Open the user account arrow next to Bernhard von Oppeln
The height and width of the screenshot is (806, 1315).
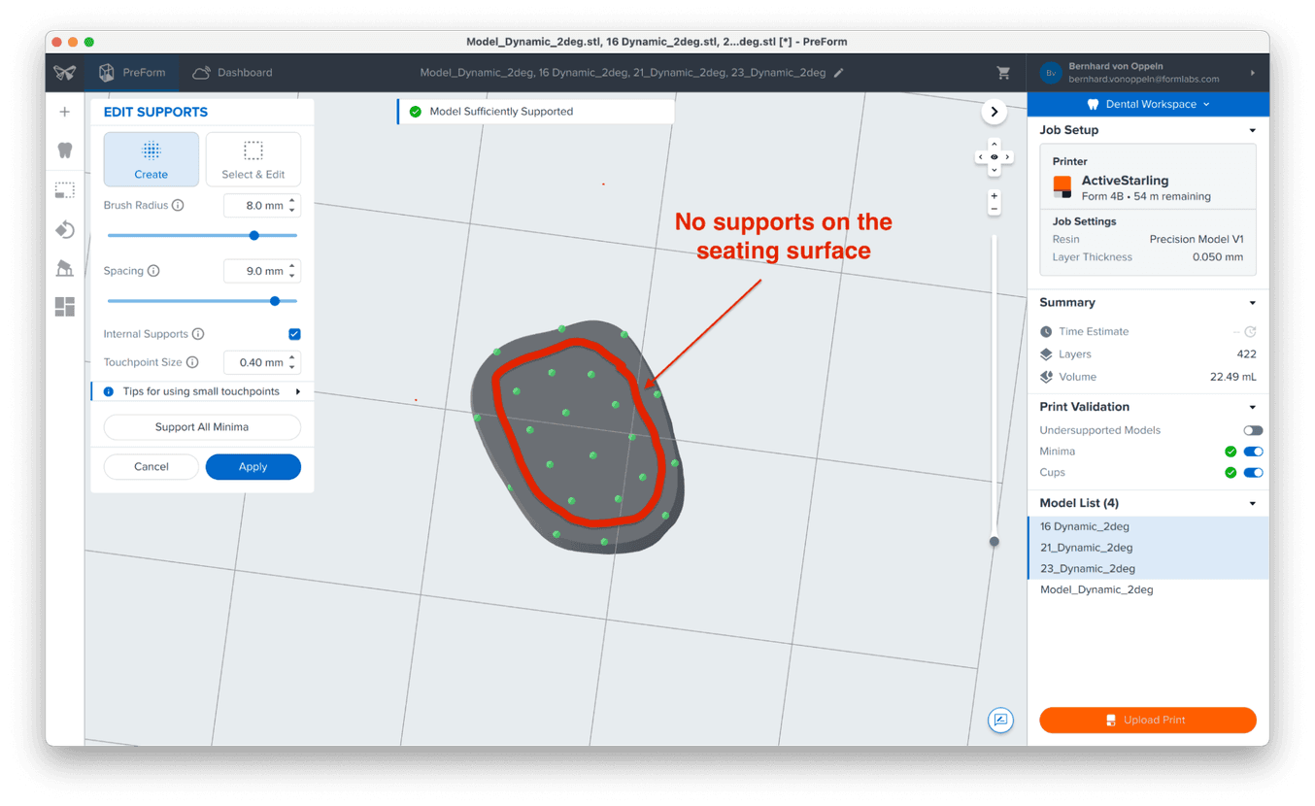pyautogui.click(x=1252, y=73)
